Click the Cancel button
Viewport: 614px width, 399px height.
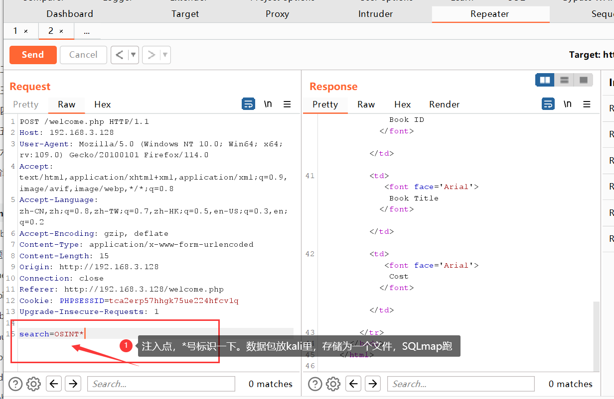83,55
